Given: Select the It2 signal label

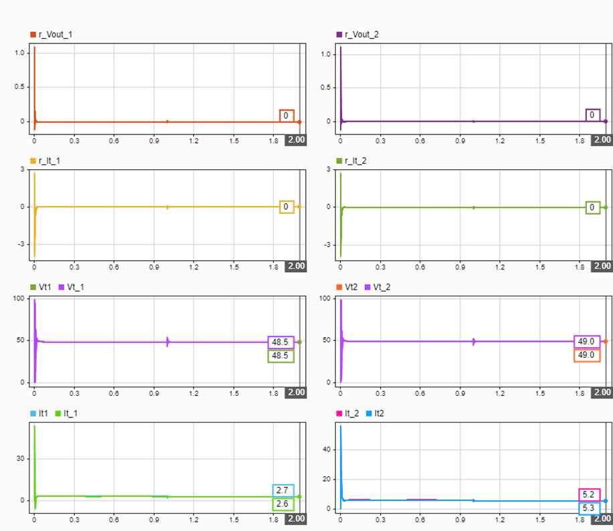Looking at the screenshot, I should [379, 413].
